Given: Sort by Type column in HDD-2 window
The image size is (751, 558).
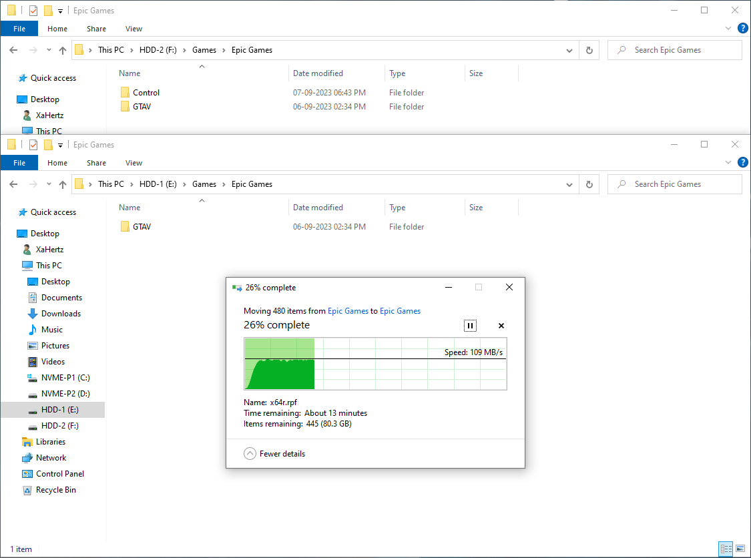Looking at the screenshot, I should coord(397,73).
